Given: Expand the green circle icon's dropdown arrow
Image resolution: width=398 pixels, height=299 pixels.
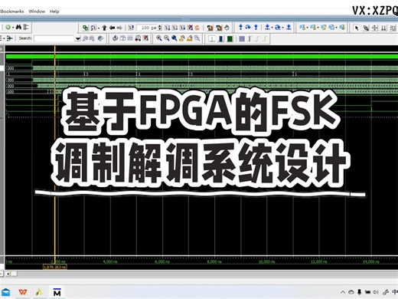Looking at the screenshot, I should tap(13, 28).
